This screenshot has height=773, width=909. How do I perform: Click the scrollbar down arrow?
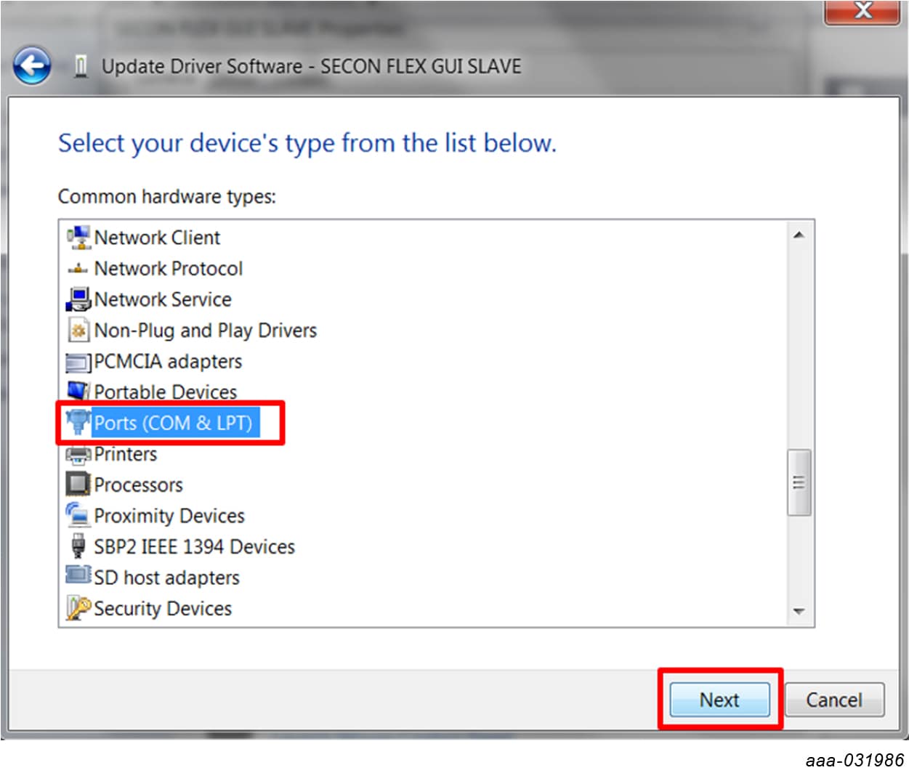click(x=799, y=612)
